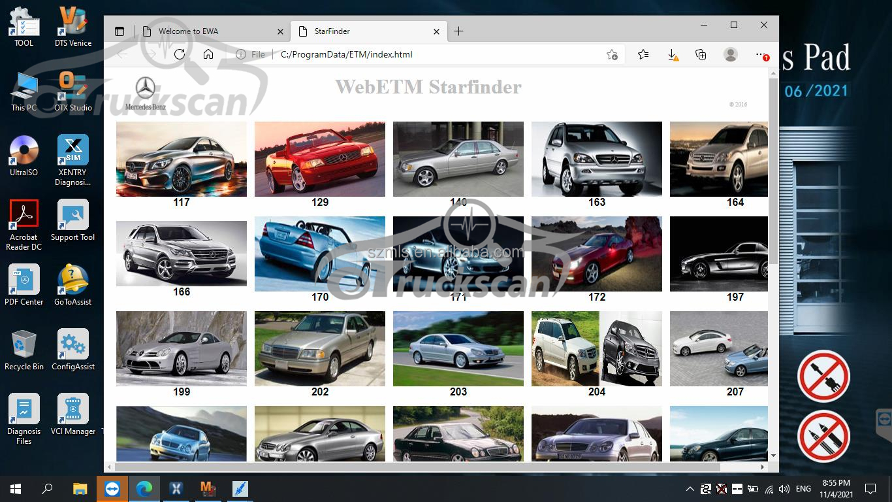The image size is (892, 502).
Task: Click the page vertical scrollbar
Action: (773, 171)
